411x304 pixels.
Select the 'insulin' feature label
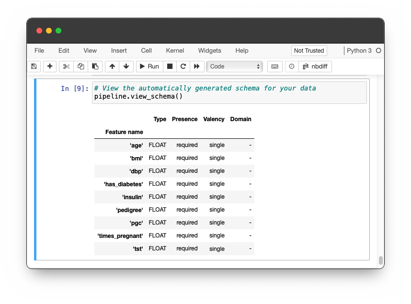coord(133,197)
